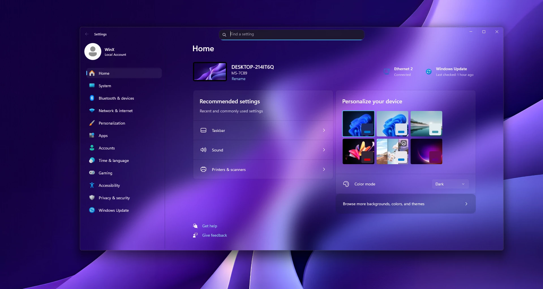The height and width of the screenshot is (289, 543).
Task: Click the search magnifier icon
Action: [224, 35]
